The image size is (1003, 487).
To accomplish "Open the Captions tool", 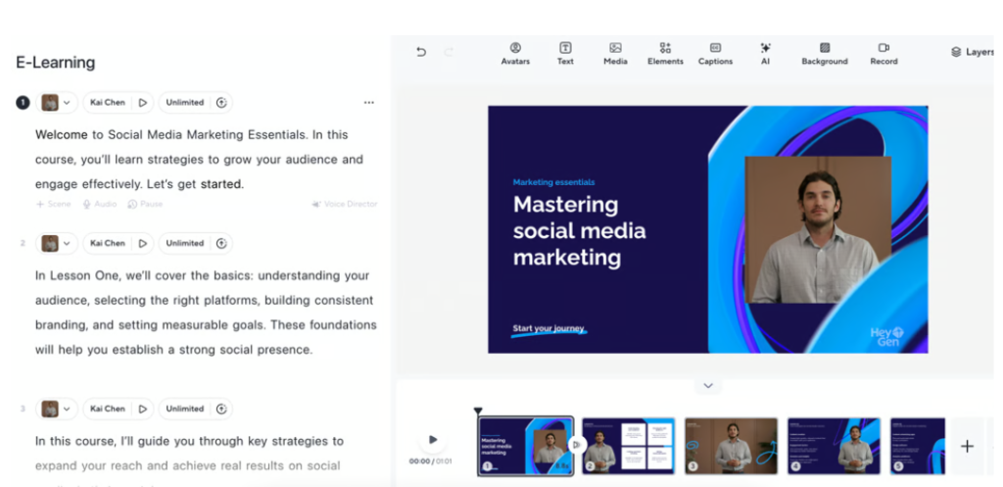I will [x=715, y=53].
